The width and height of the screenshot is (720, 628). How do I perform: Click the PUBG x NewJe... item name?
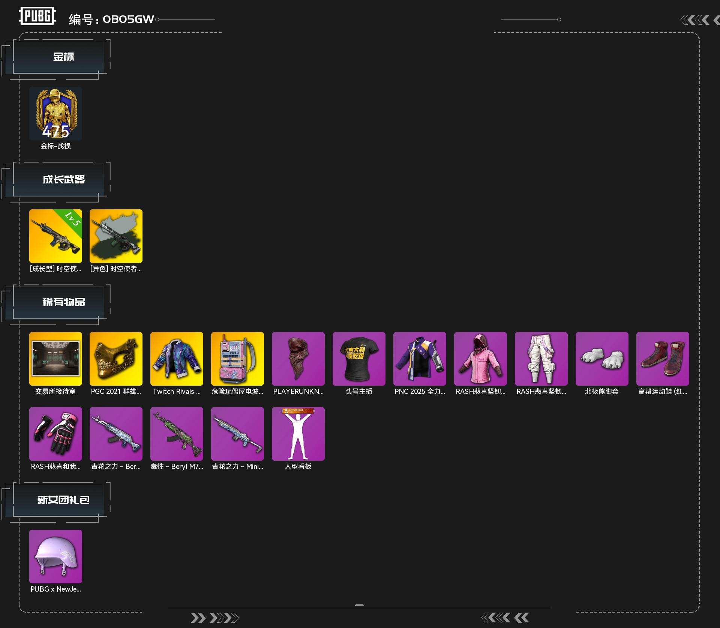click(x=55, y=589)
